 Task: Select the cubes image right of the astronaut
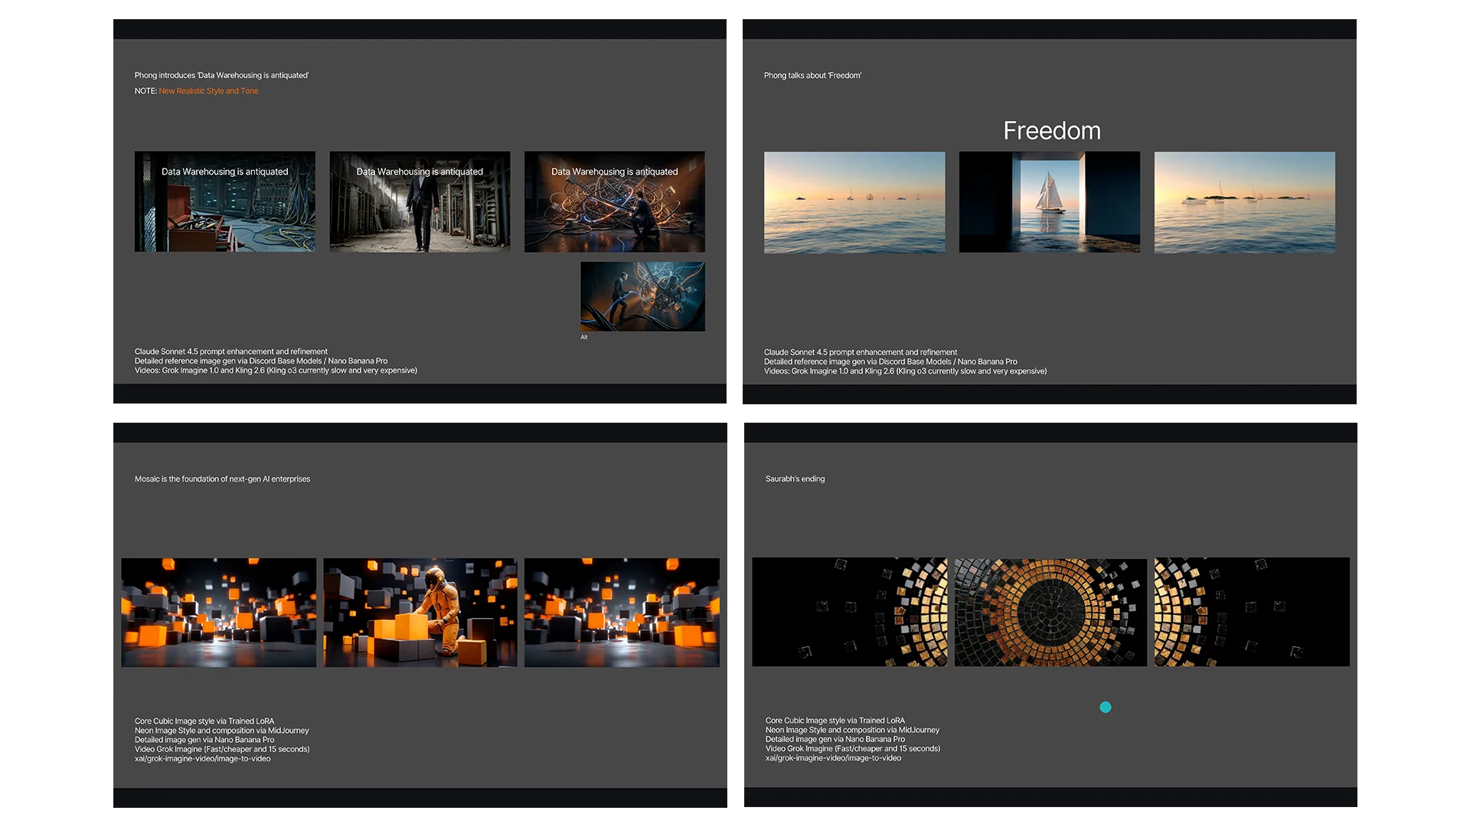point(622,612)
